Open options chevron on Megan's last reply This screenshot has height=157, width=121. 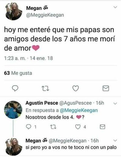[x=115, y=140]
